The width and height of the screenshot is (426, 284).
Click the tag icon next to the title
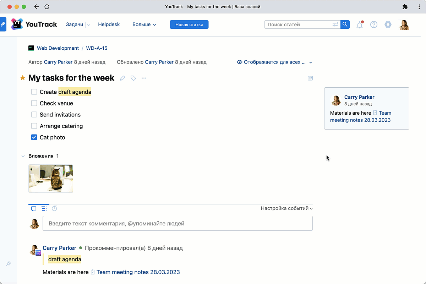coord(133,78)
